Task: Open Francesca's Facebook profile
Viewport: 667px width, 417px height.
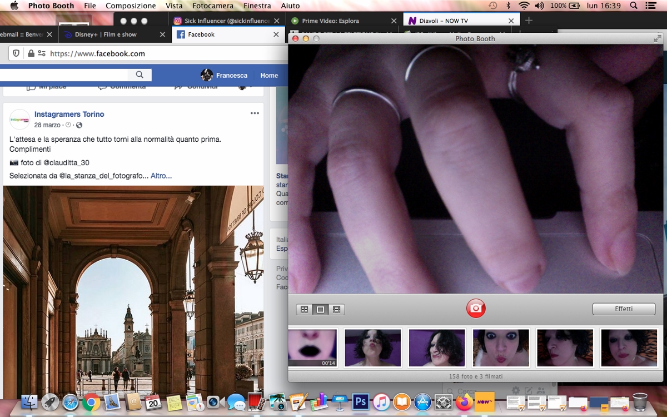Action: click(224, 75)
